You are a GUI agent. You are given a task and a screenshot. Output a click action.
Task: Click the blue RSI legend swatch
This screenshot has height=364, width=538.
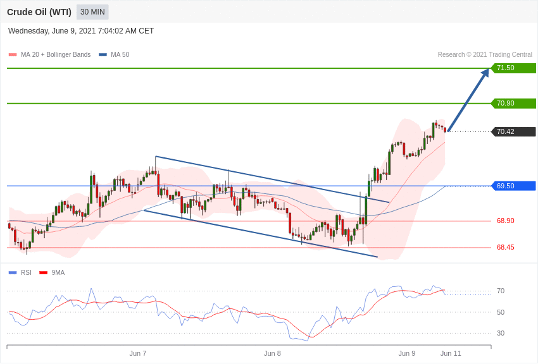13,273
